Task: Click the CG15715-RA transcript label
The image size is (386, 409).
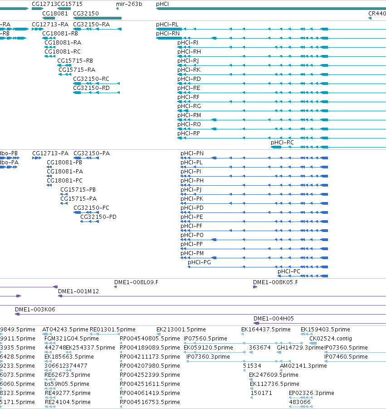Action: (77, 70)
